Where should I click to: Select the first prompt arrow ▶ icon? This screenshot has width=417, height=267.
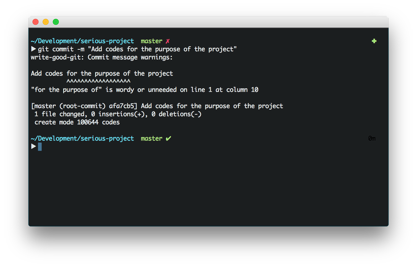pos(33,49)
